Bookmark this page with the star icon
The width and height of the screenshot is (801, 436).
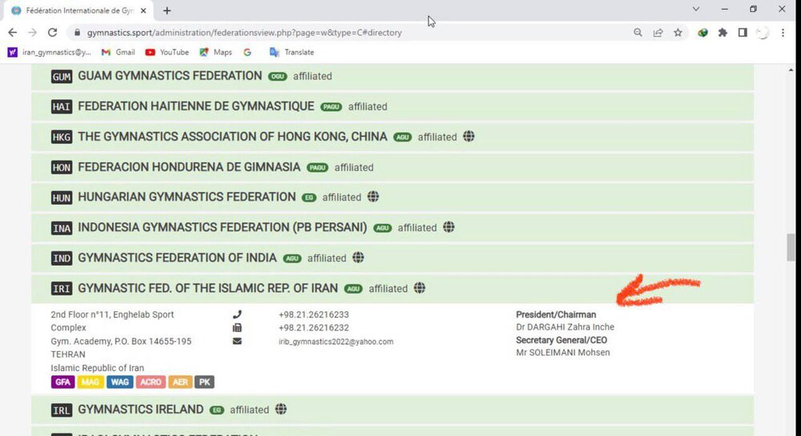point(678,33)
